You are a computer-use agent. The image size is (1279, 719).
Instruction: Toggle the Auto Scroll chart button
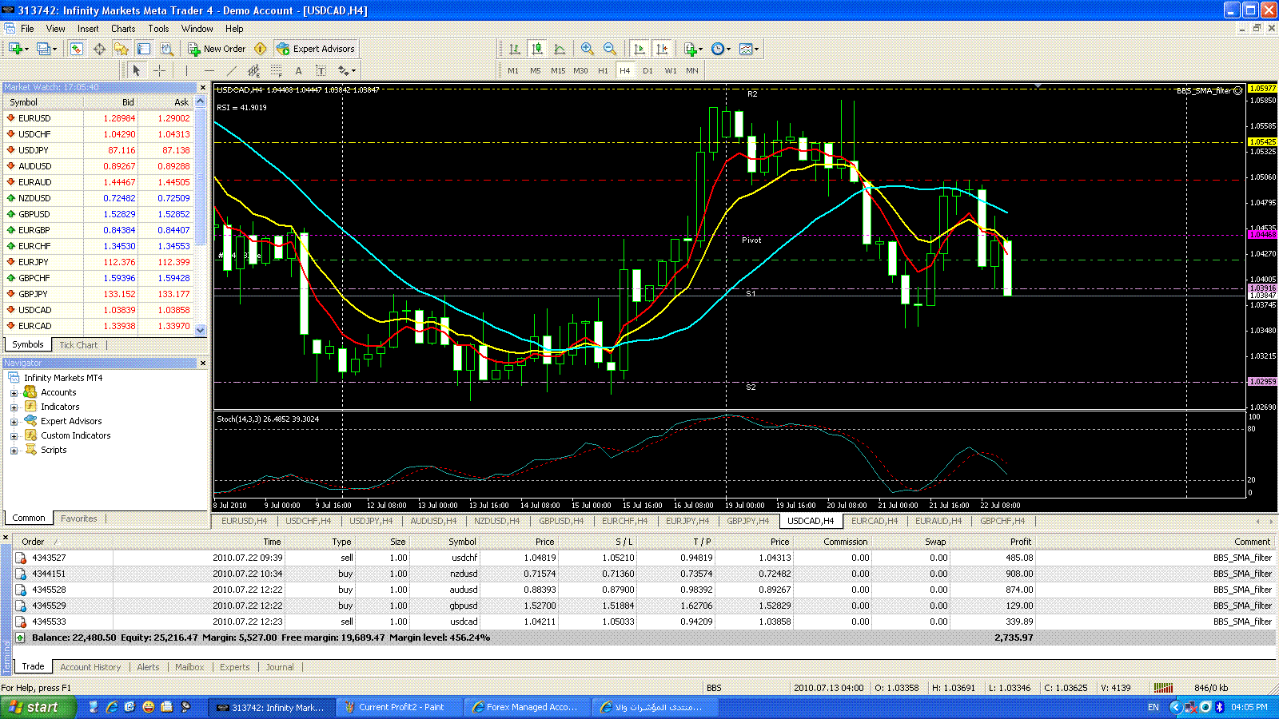(x=639, y=49)
